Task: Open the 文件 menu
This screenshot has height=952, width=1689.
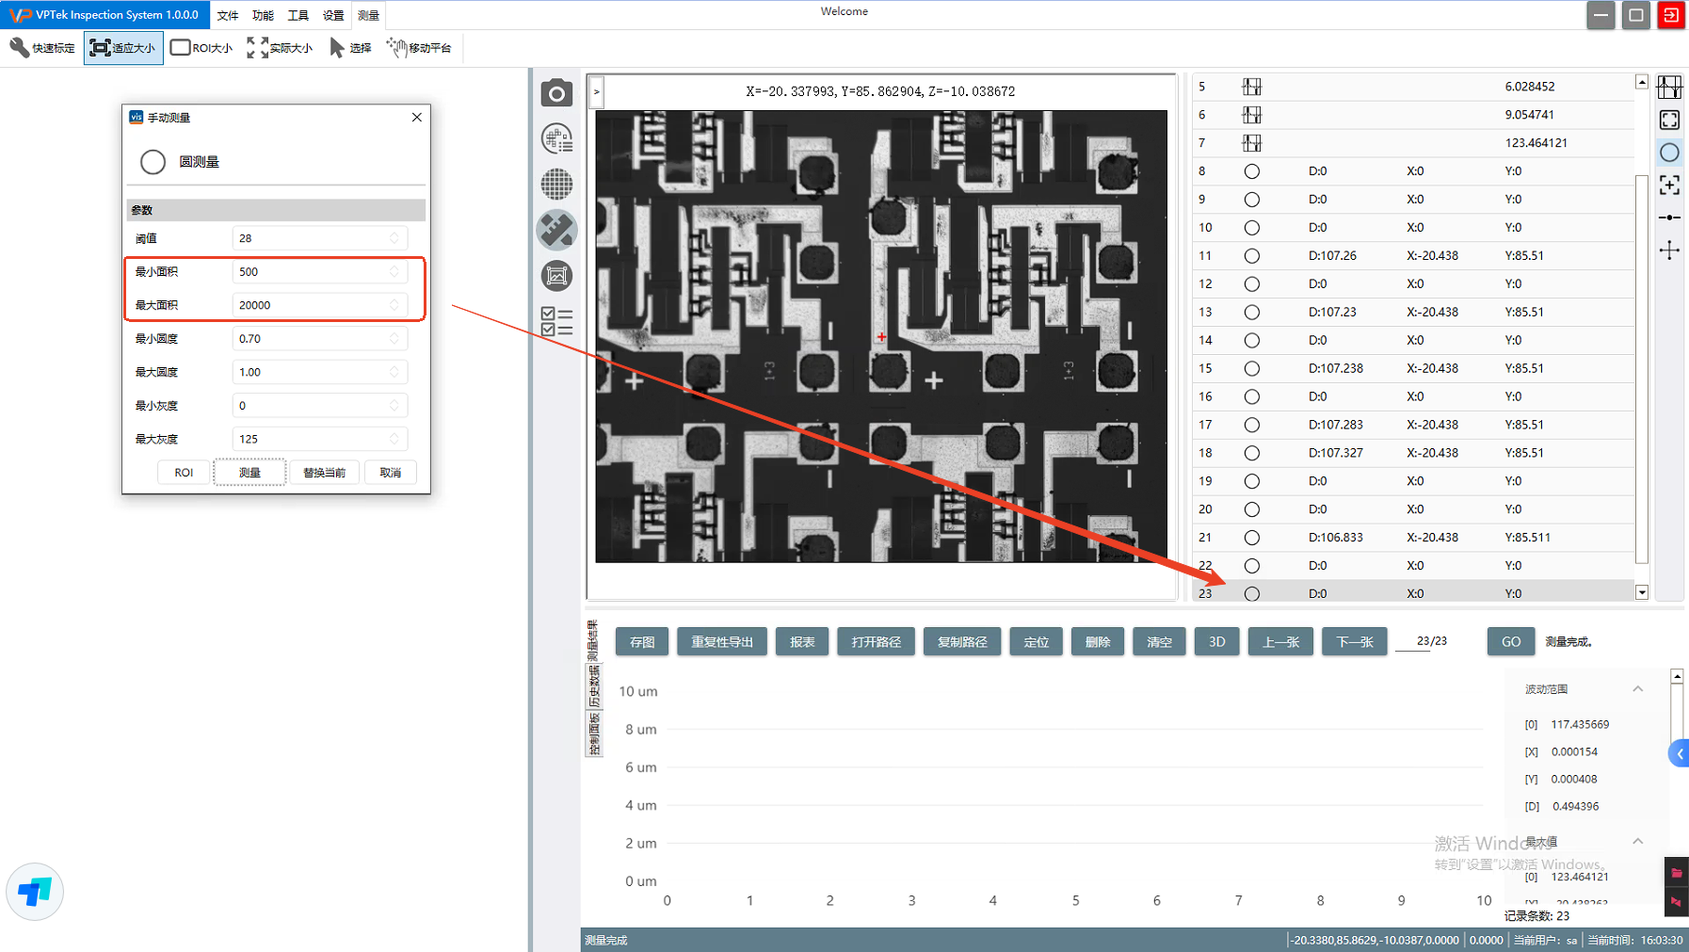Action: point(228,15)
